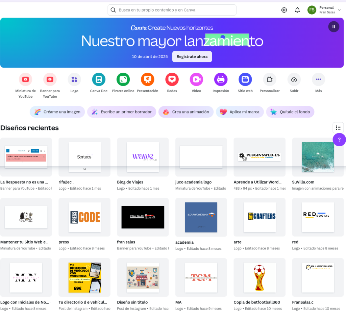Viewport: 346px width, 317px height.
Task: Click the Créame una imagen chip
Action: point(57,112)
